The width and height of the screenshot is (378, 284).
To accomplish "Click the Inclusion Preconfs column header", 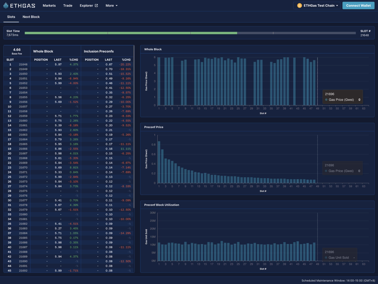I will [99, 51].
